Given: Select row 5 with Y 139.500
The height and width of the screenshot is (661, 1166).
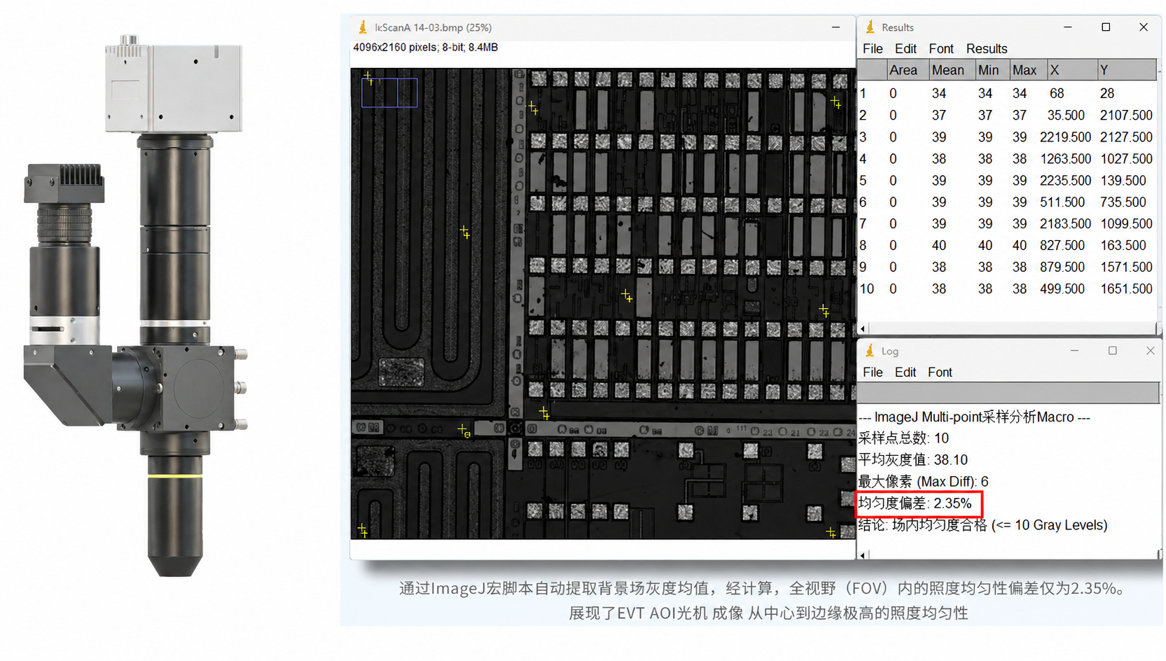Looking at the screenshot, I should click(x=1007, y=181).
